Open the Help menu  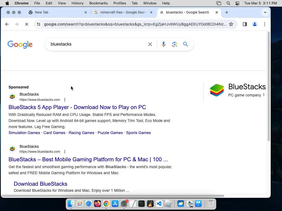[166, 3]
